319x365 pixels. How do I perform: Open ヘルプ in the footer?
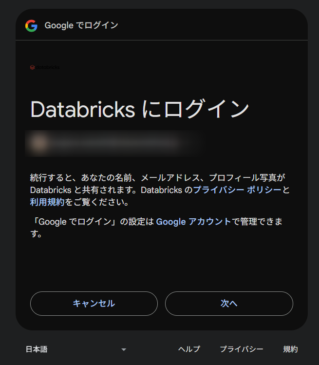point(189,349)
